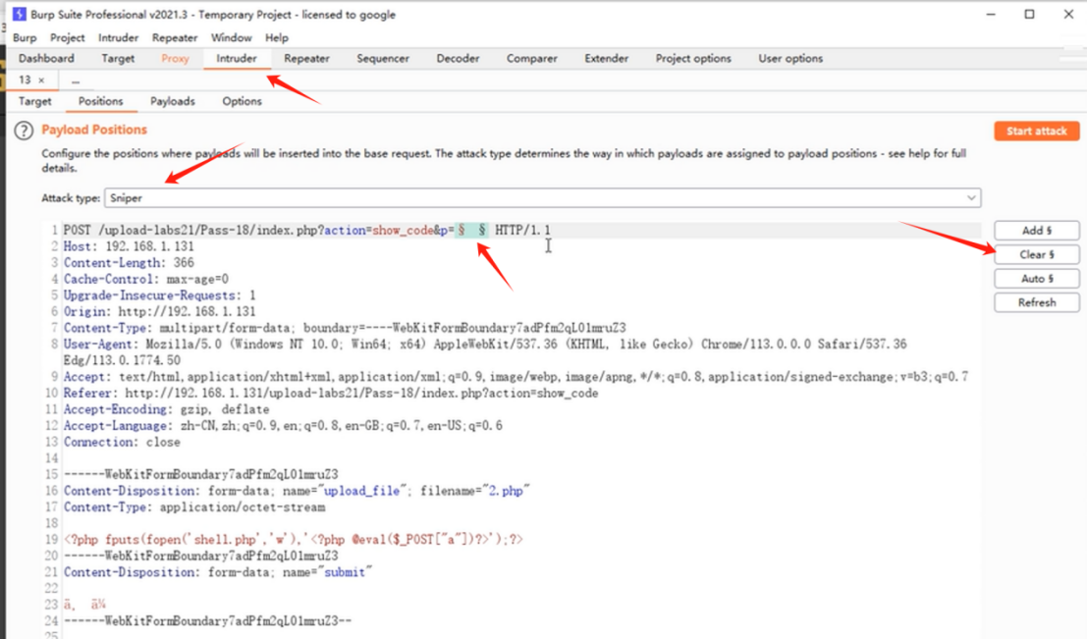Screen dimensions: 1087x639
Task: Switch to the Proxy tab
Action: 175,58
